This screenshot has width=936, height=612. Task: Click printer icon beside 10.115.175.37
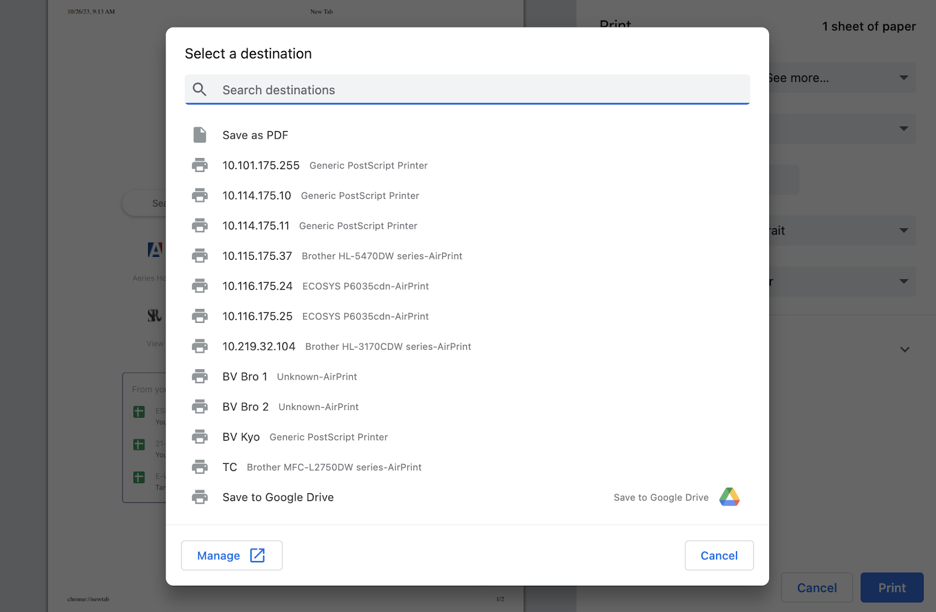point(199,256)
